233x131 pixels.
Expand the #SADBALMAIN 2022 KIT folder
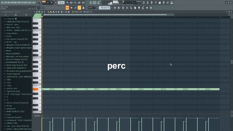pyautogui.click(x=15, y=62)
